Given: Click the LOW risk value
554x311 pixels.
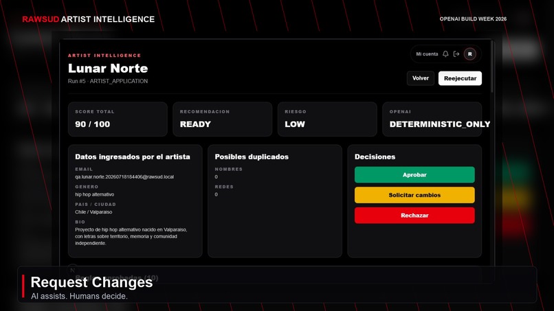Looking at the screenshot, I should point(295,124).
